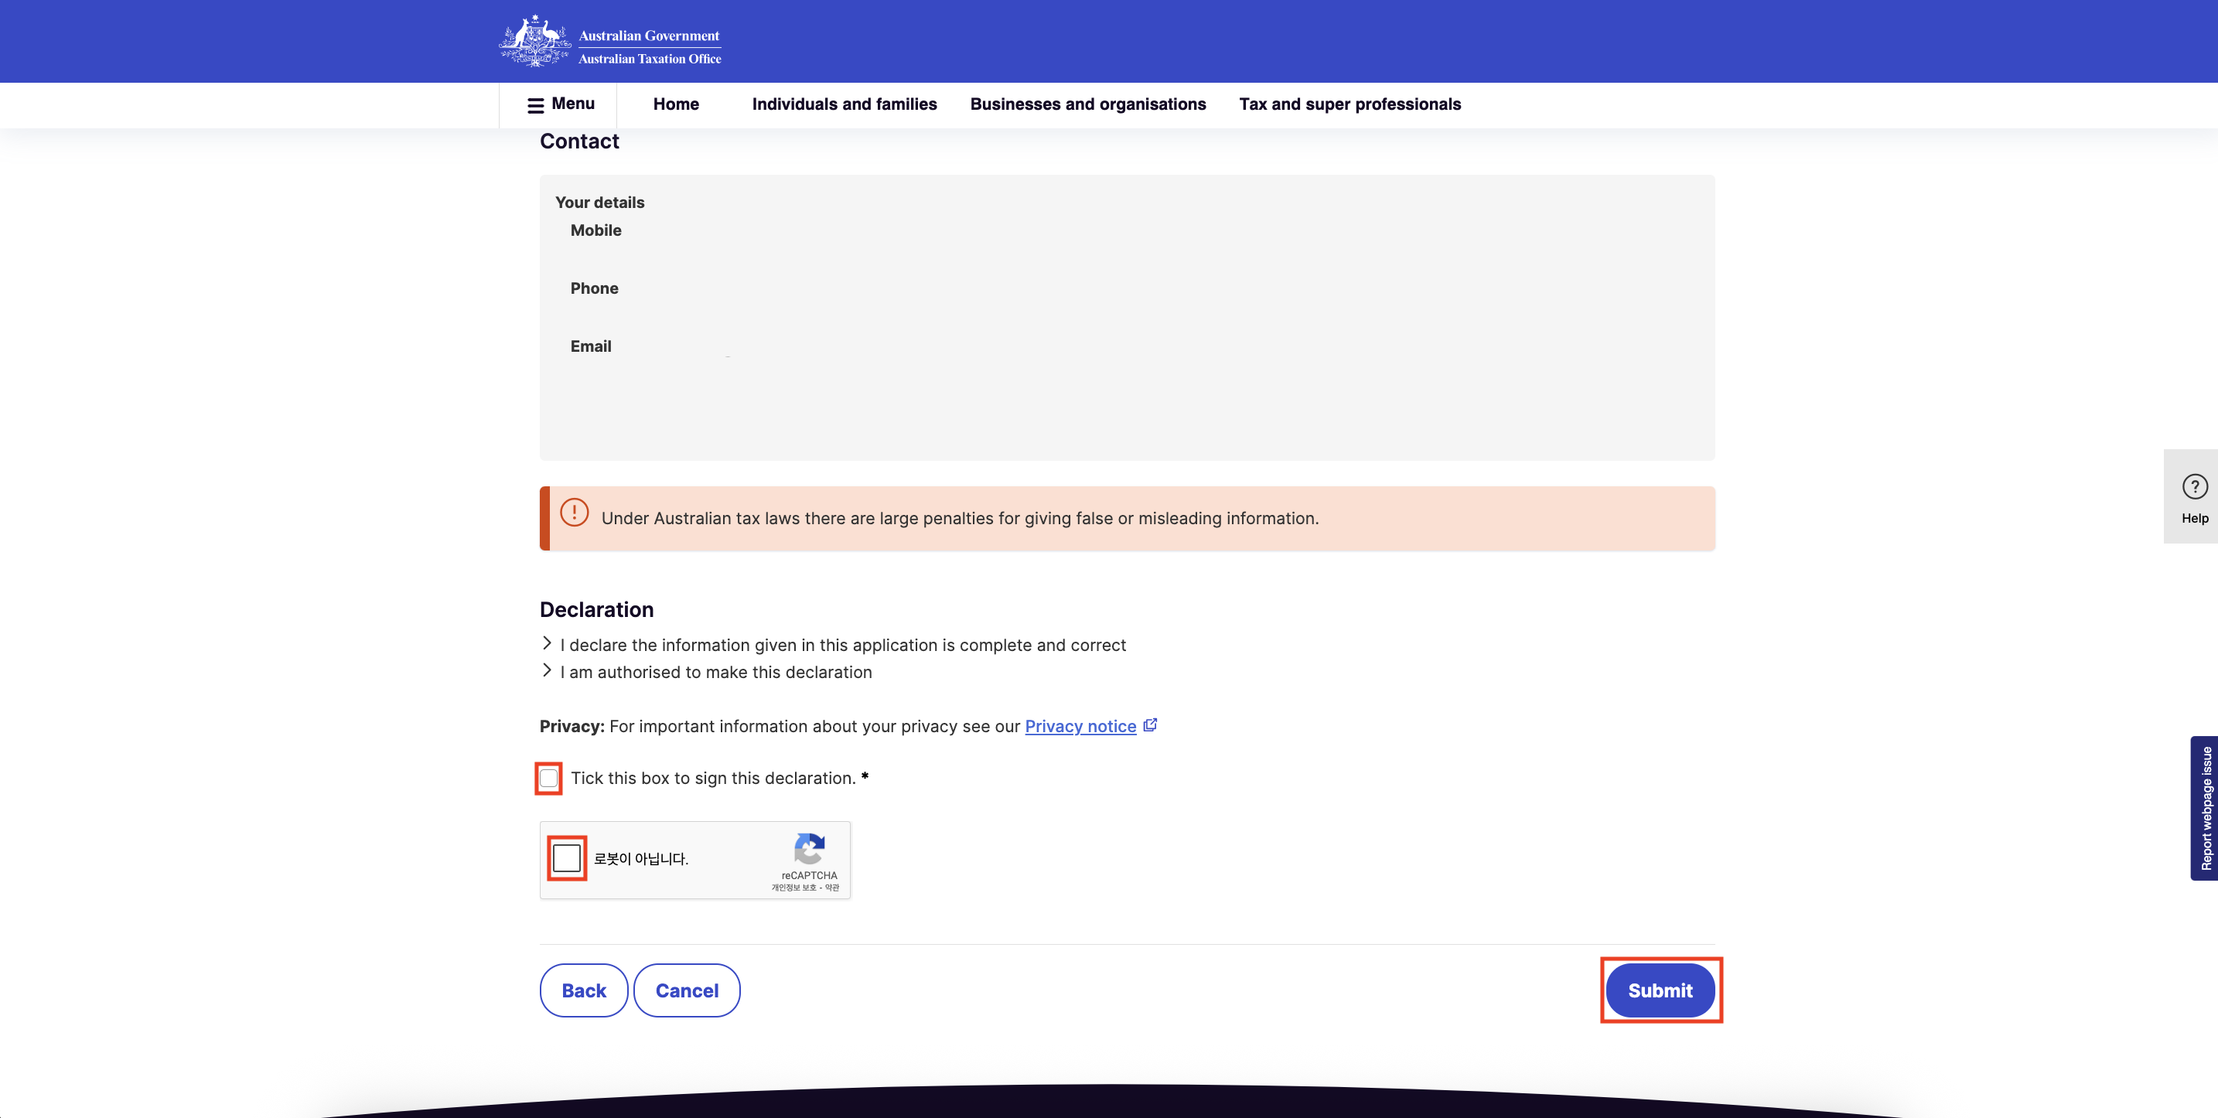Tick the box to sign this declaration
This screenshot has height=1118, width=2218.
tap(548, 778)
